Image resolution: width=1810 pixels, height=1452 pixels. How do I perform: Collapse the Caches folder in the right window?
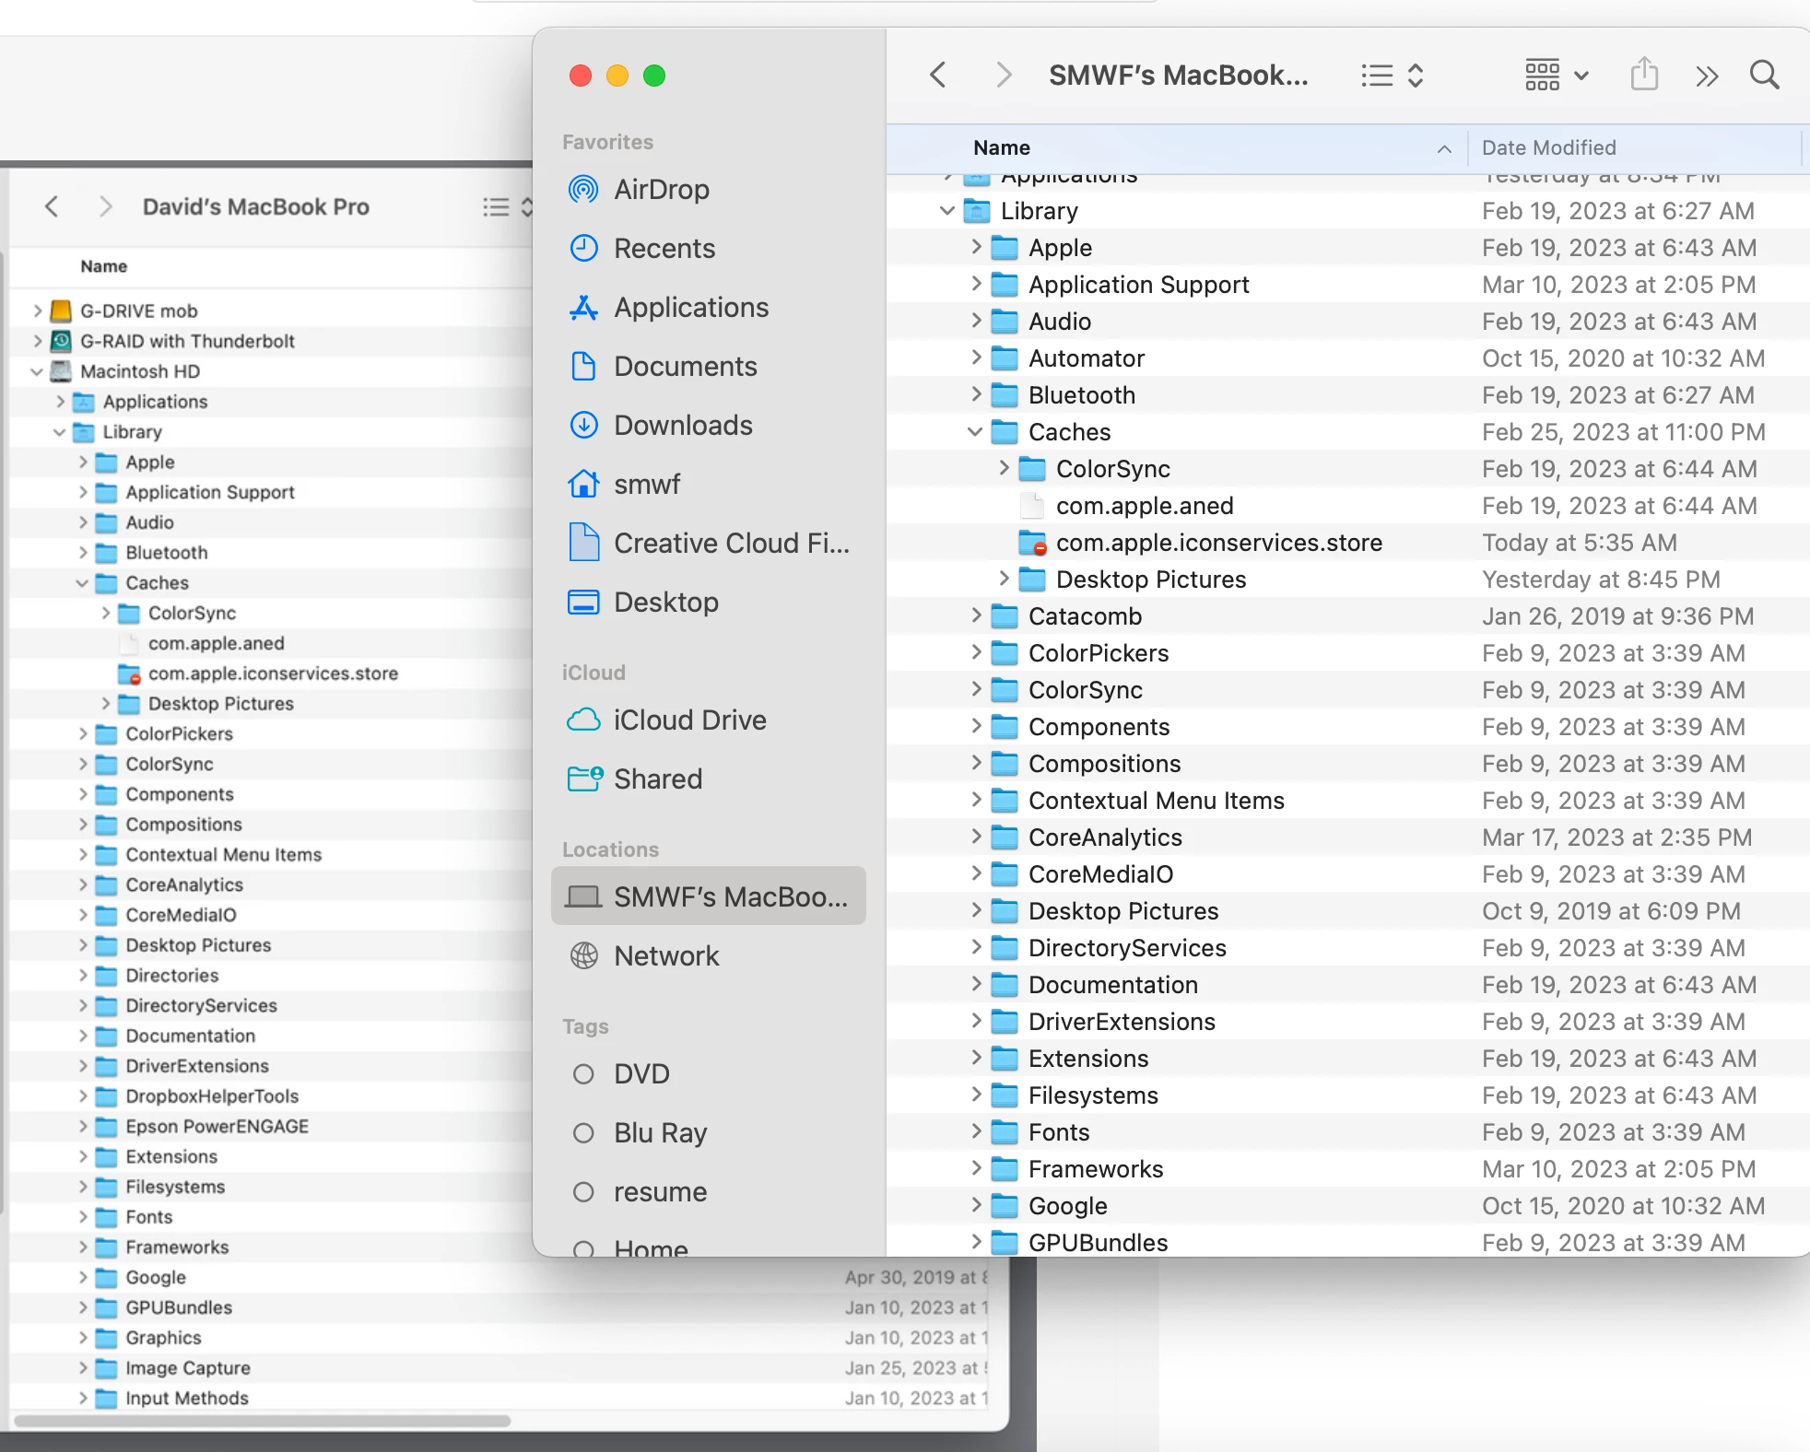tap(975, 432)
